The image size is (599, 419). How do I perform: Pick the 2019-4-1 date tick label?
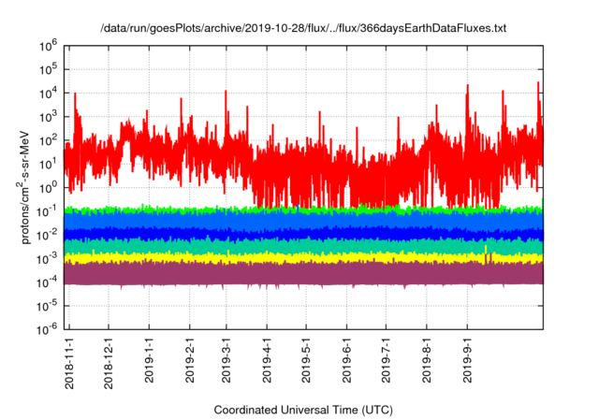(x=267, y=361)
